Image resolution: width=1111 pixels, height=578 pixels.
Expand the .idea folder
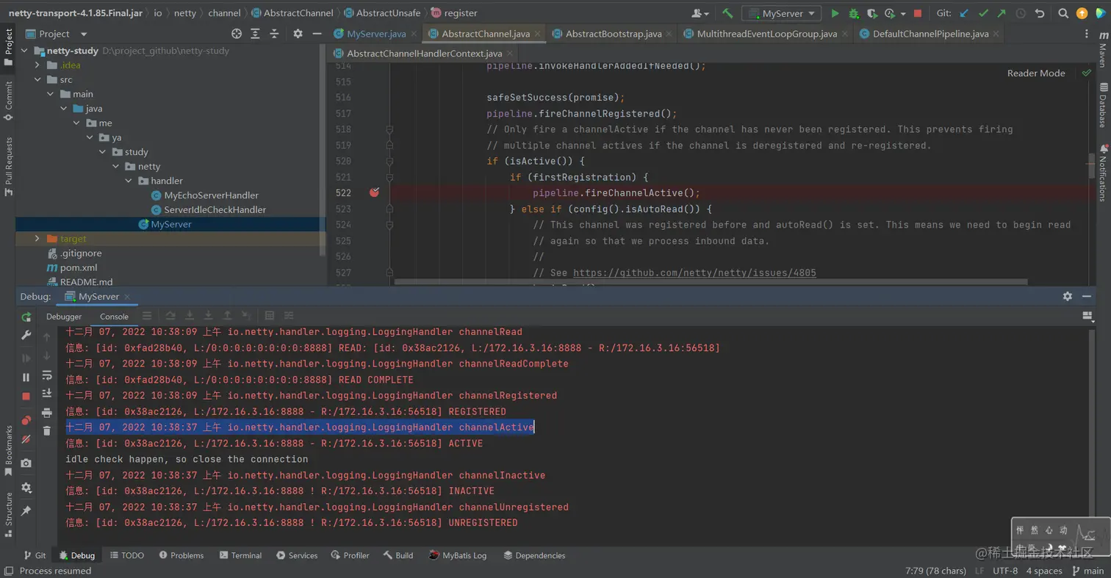37,65
